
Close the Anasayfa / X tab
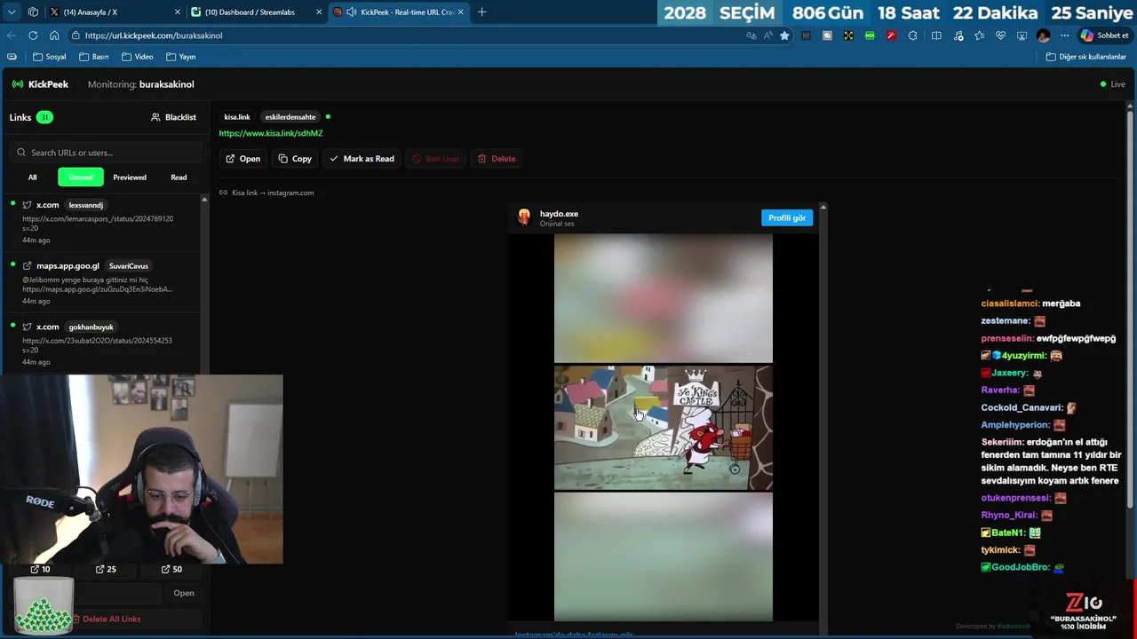[177, 12]
